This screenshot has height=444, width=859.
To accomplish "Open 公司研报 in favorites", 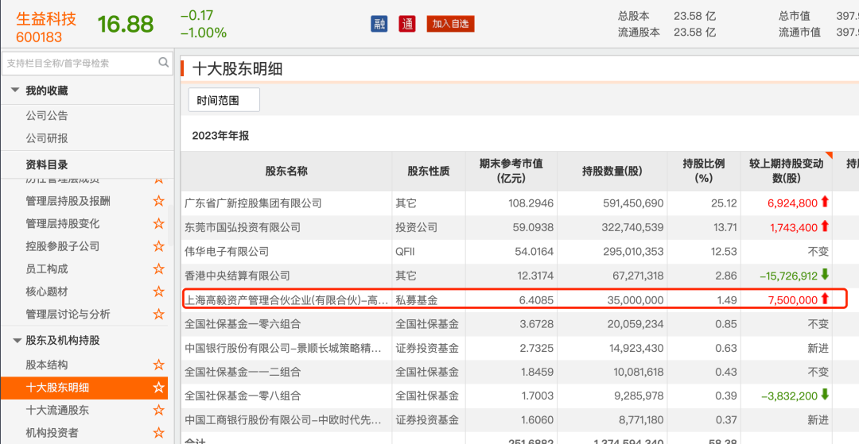I will pos(47,138).
